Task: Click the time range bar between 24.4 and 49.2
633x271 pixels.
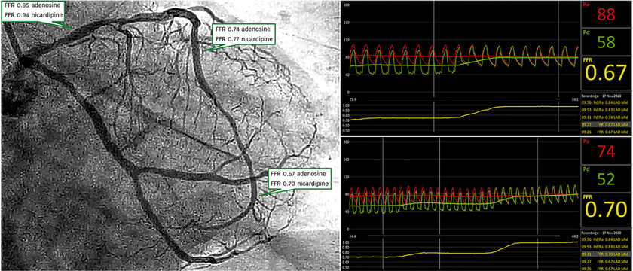Action: coord(463,236)
